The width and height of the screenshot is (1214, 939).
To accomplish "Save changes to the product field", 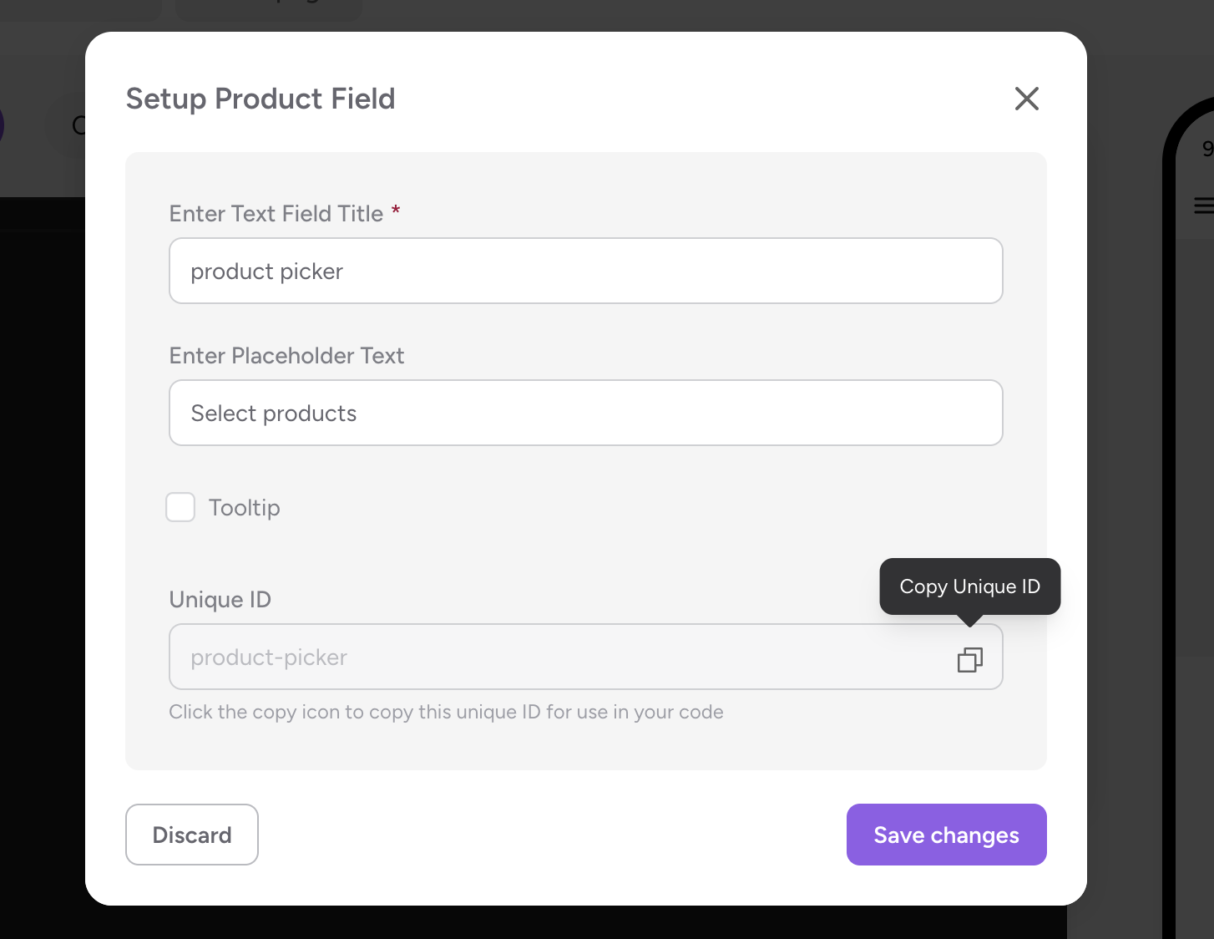I will pyautogui.click(x=946, y=835).
